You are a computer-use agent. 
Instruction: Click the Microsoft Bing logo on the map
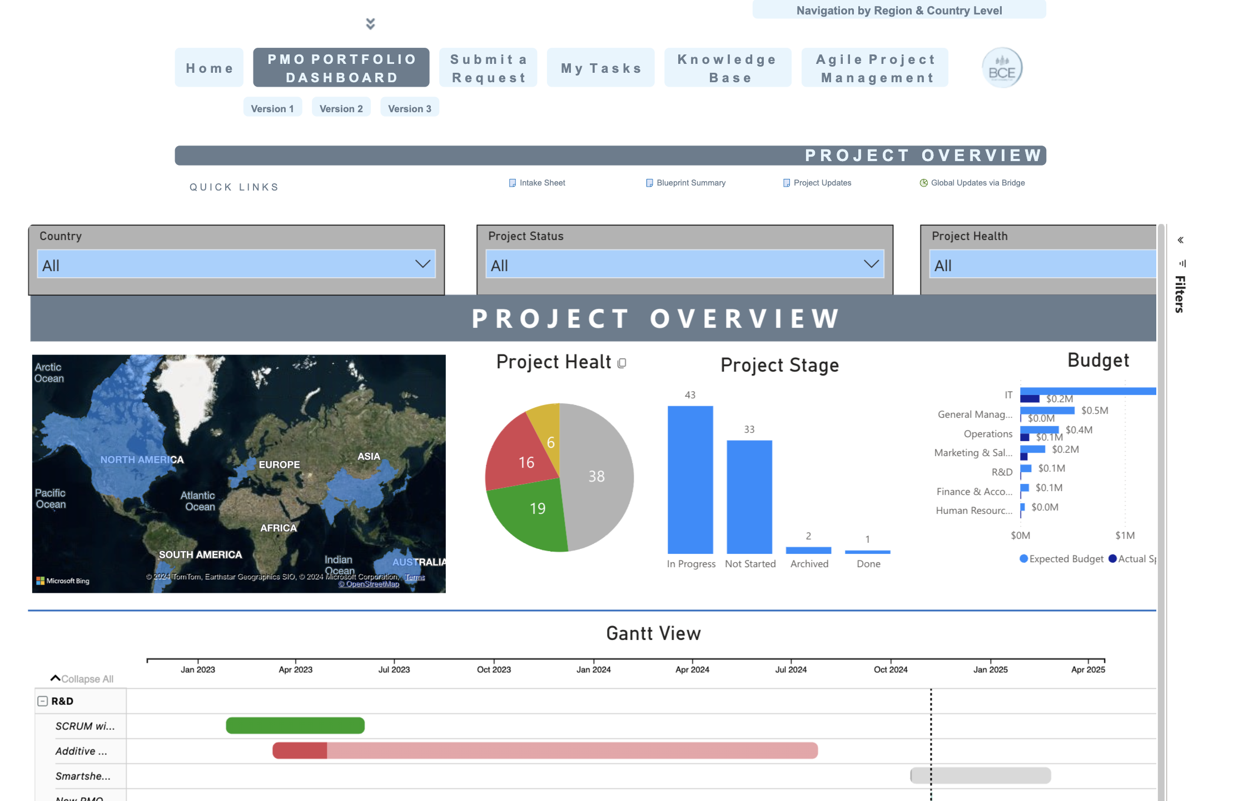tap(62, 580)
